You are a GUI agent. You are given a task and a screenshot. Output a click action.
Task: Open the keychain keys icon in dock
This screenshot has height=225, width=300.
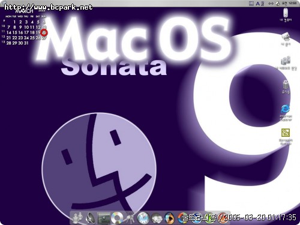coord(130,218)
